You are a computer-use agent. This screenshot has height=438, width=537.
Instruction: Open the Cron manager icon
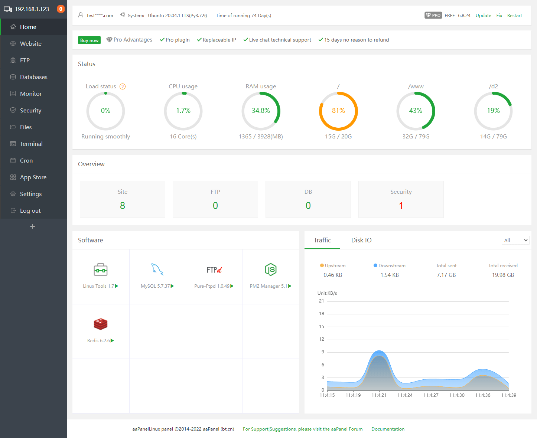click(13, 160)
